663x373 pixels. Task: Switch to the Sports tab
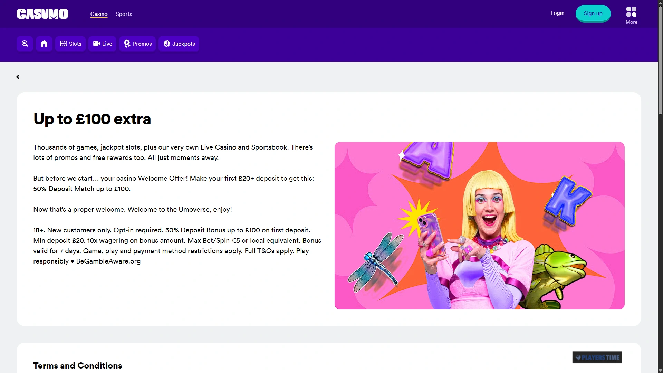pos(124,14)
